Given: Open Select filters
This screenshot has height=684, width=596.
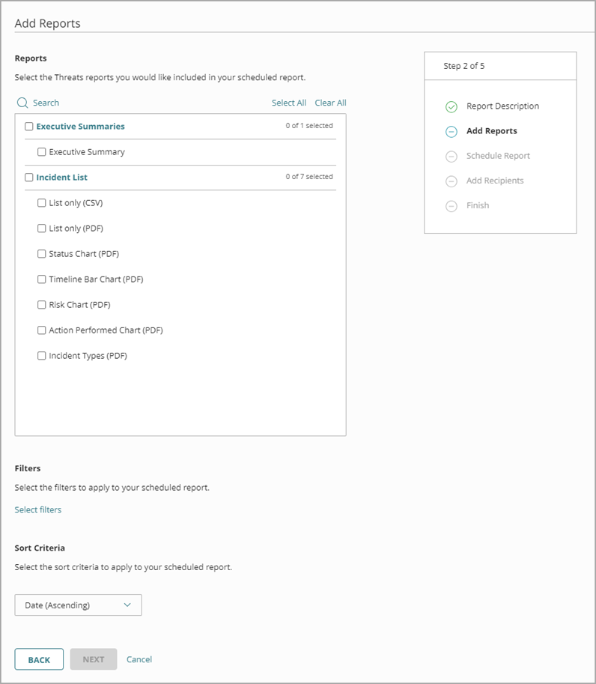Looking at the screenshot, I should click(x=37, y=509).
